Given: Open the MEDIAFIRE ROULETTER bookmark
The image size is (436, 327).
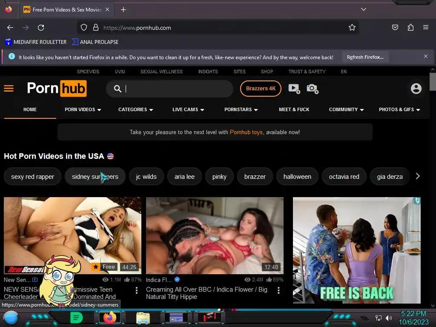Looking at the screenshot, I should tap(36, 42).
